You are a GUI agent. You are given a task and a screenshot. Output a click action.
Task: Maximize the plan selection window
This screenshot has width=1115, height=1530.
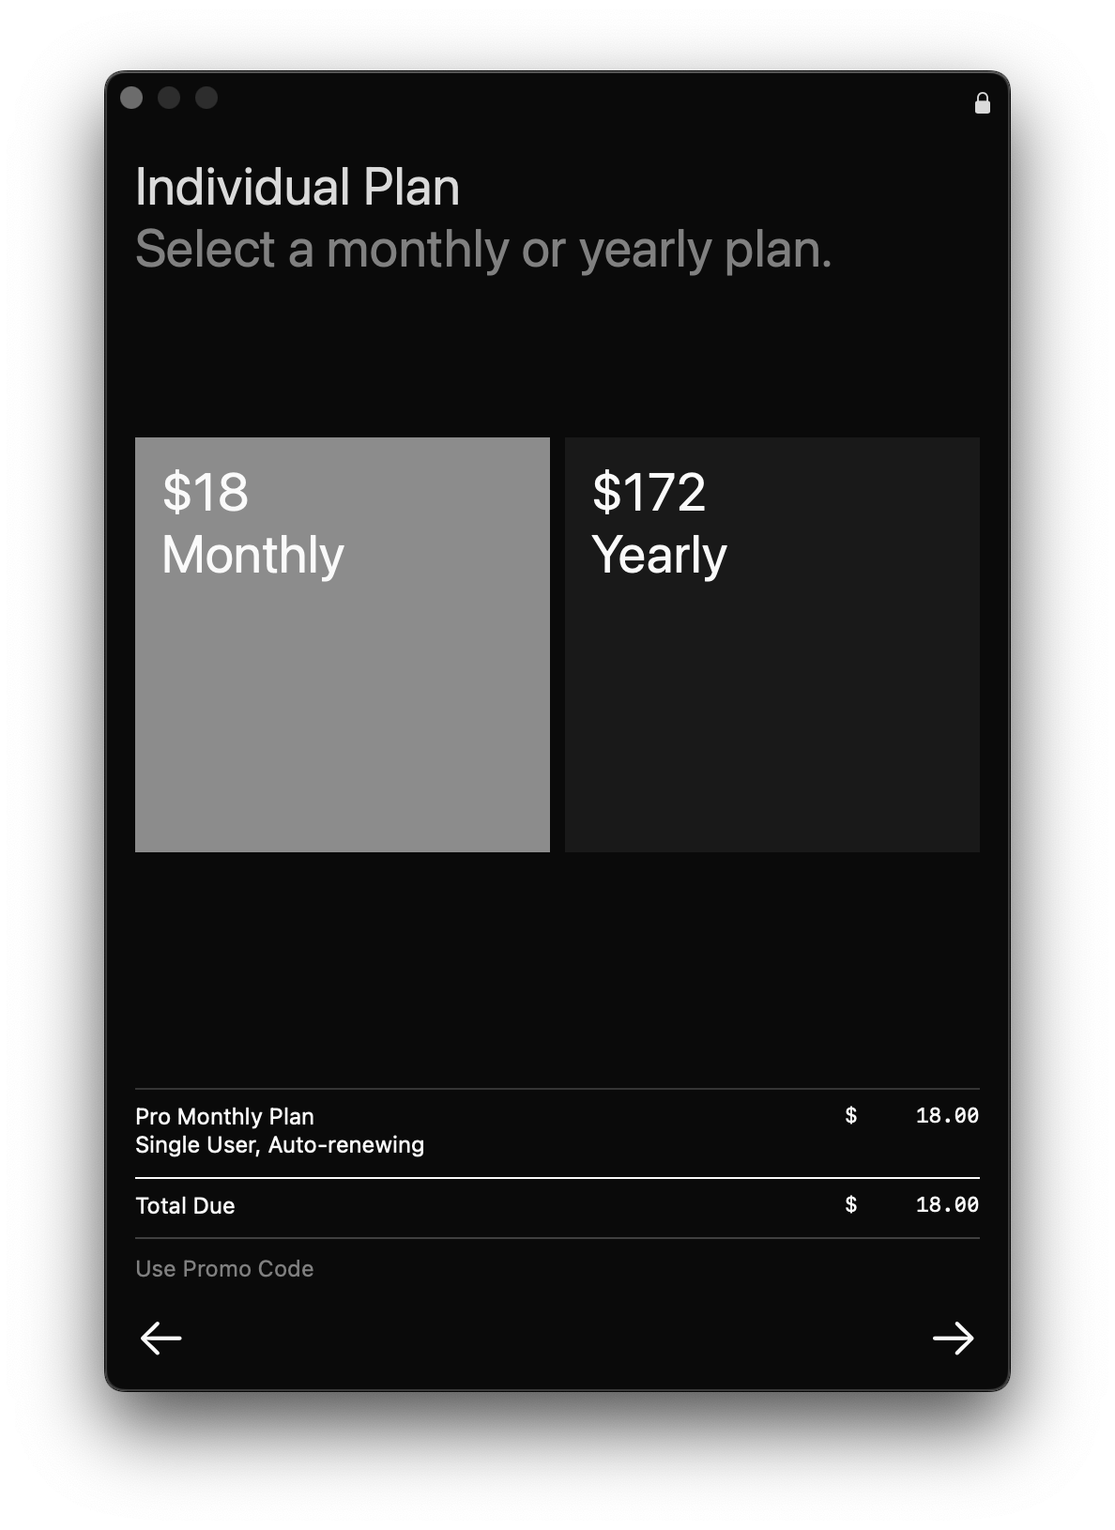tap(206, 98)
